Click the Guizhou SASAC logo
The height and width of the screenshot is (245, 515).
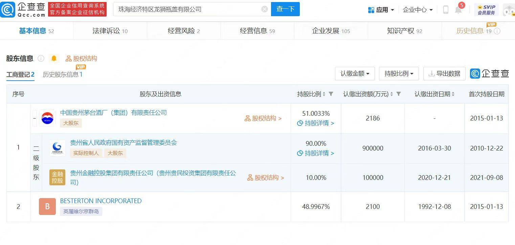[58, 148]
